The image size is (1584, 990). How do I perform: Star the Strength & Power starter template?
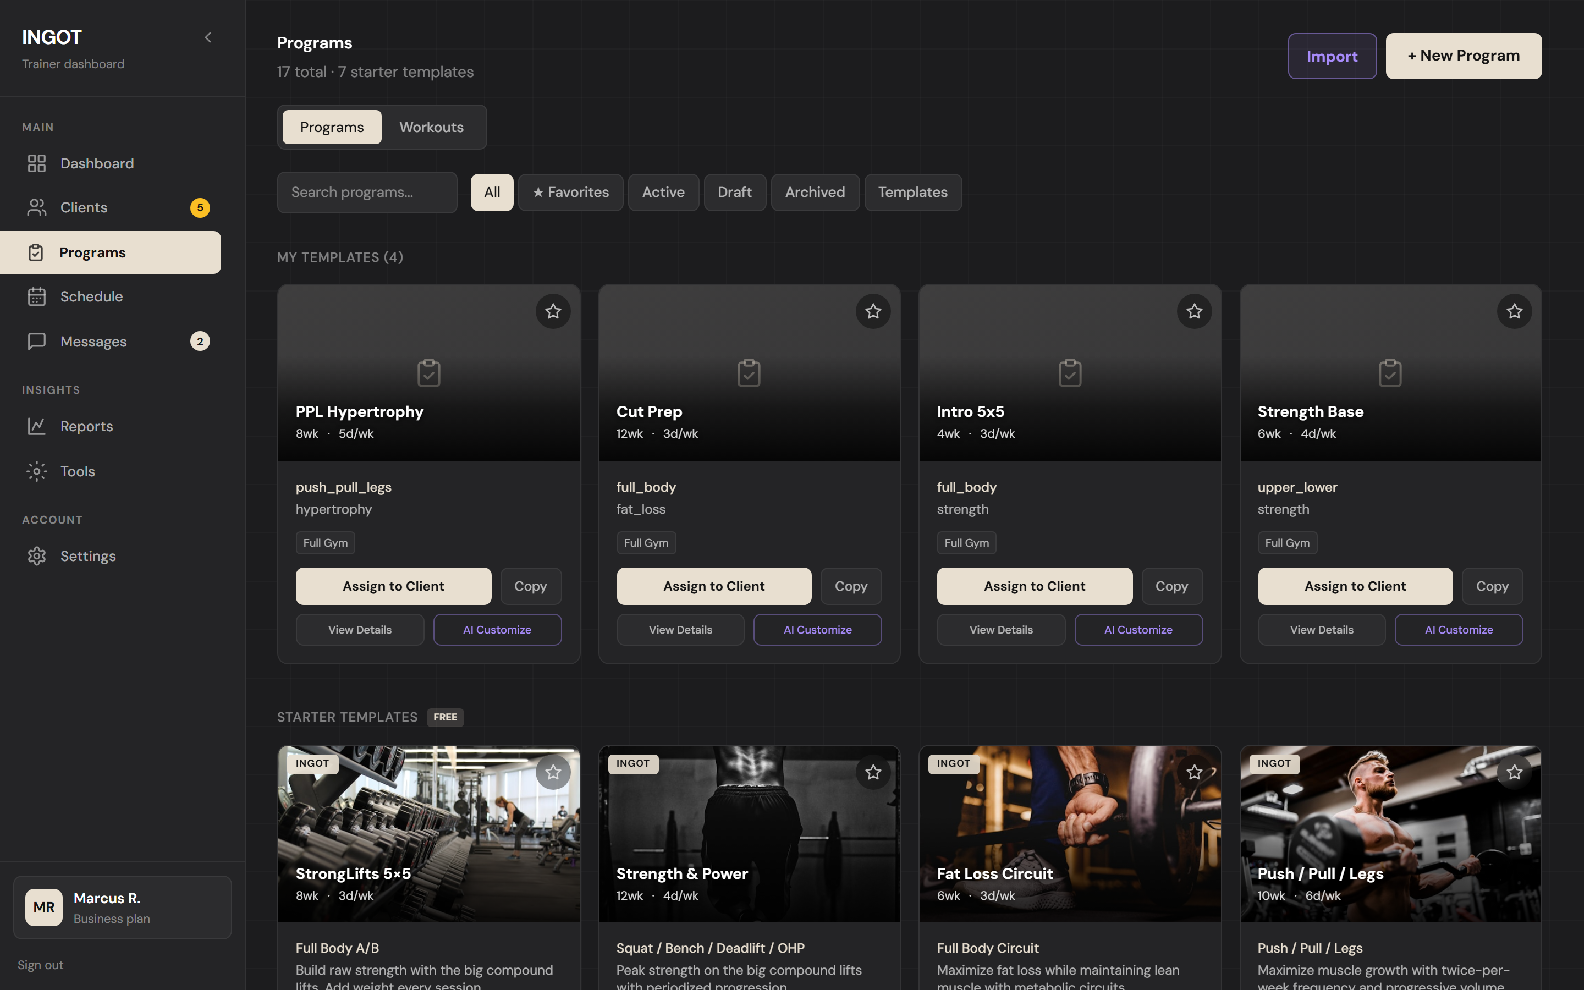pos(873,772)
